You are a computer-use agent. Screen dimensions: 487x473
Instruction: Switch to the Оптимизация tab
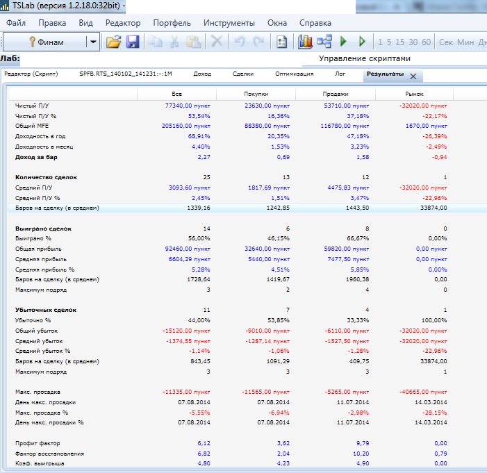click(294, 74)
